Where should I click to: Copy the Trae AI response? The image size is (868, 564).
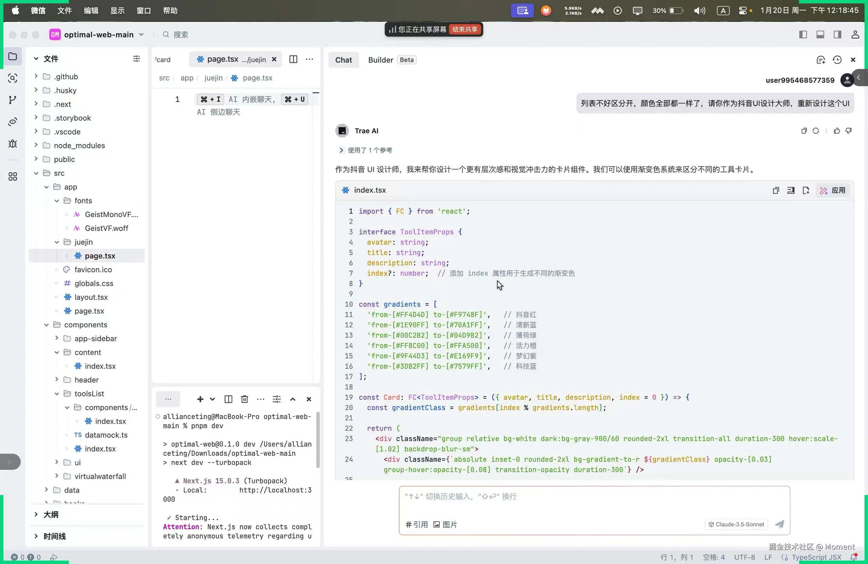click(804, 131)
